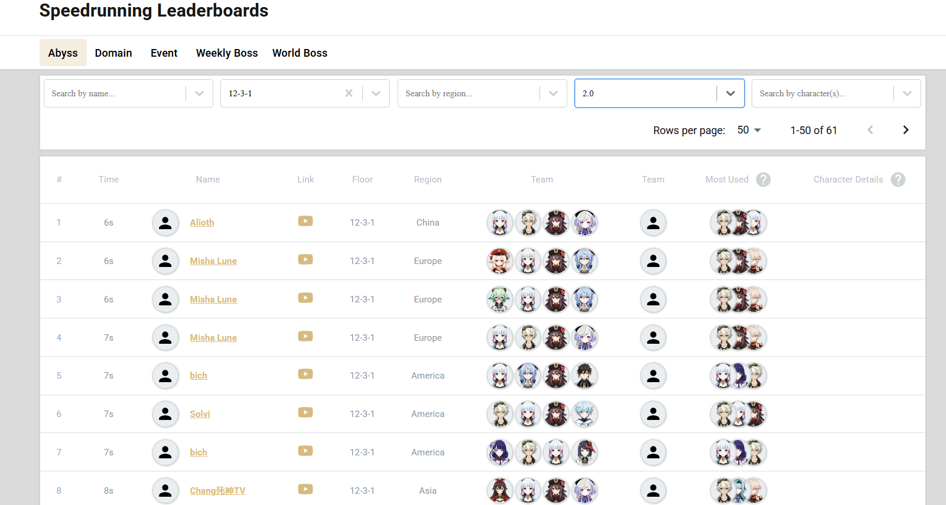This screenshot has height=505, width=946.
Task: Click the China region cell in Alioth's row
Action: tap(428, 223)
